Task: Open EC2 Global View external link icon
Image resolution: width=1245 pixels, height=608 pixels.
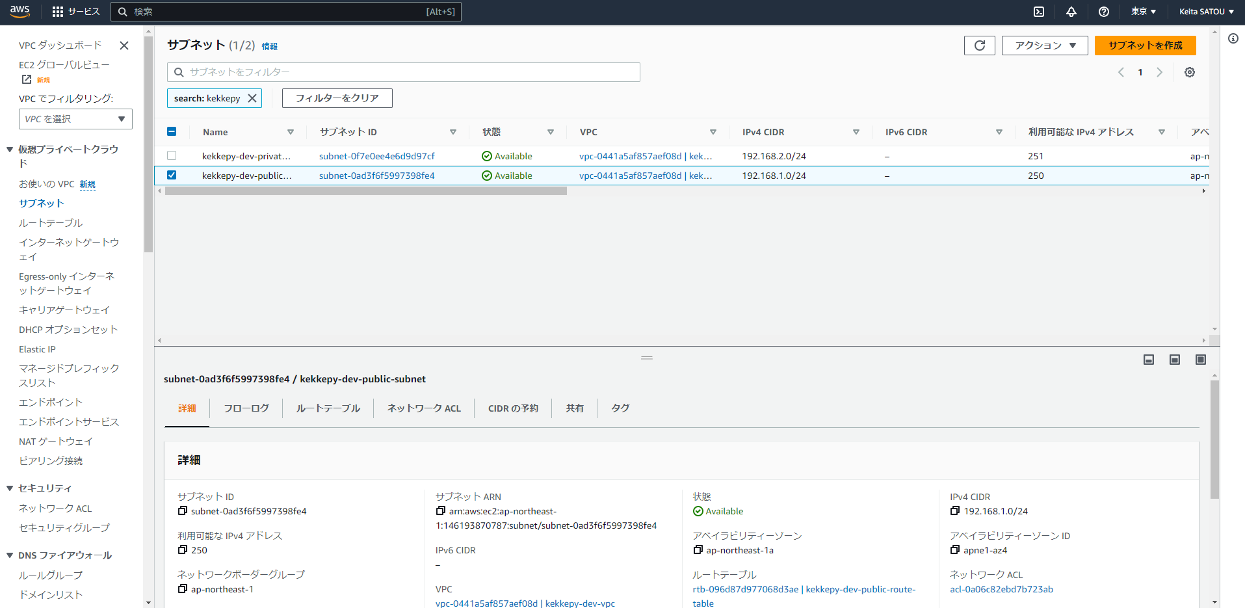Action: [27, 79]
